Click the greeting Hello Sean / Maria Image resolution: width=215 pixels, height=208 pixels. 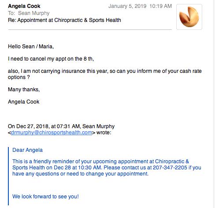31,47
